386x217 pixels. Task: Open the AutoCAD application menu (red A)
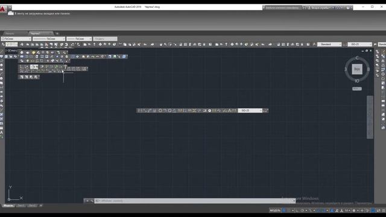[2, 9]
